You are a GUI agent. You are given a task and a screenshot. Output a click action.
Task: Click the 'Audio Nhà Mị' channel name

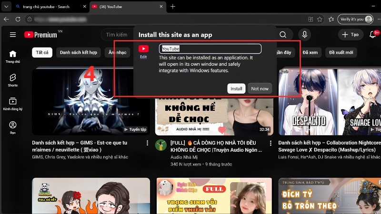184,157
